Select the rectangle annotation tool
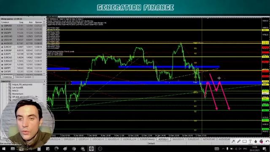The height and width of the screenshot is (152, 270). (x=245, y=141)
